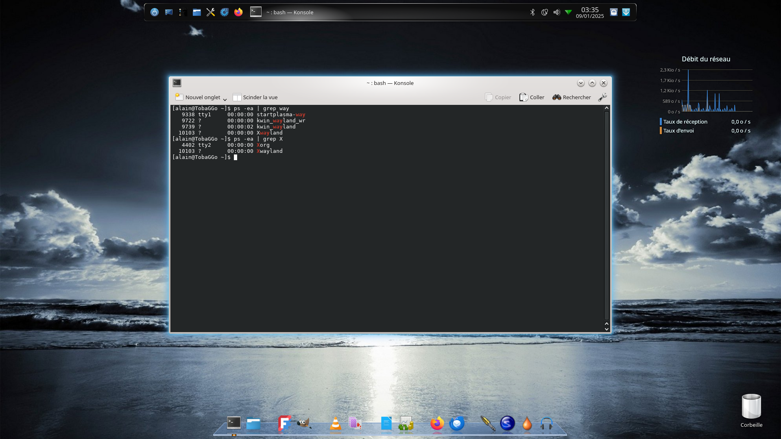Click the 'ps -ea | grep X' command text
Screen dimensions: 781x439
(258, 139)
